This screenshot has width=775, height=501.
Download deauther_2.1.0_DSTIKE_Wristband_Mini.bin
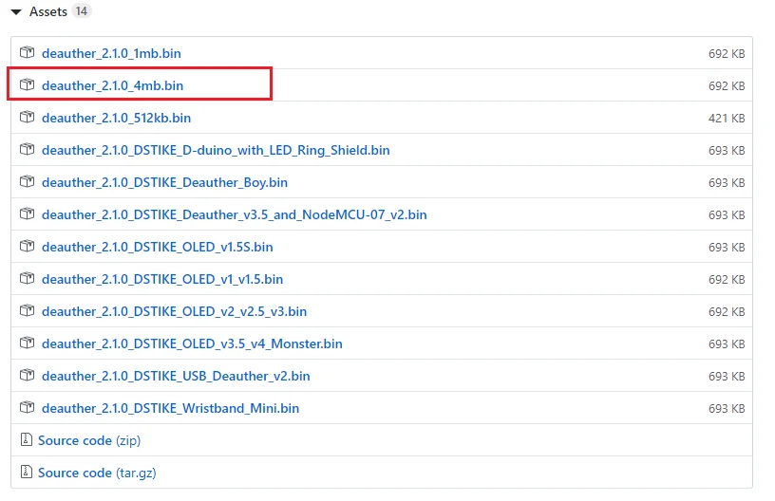170,408
